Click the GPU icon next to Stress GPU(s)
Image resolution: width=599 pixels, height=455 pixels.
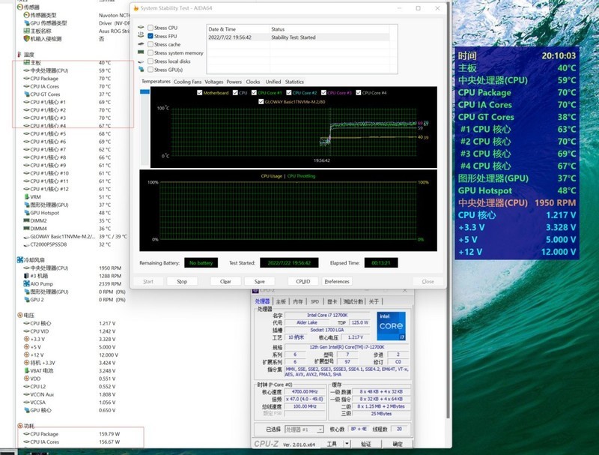click(141, 70)
